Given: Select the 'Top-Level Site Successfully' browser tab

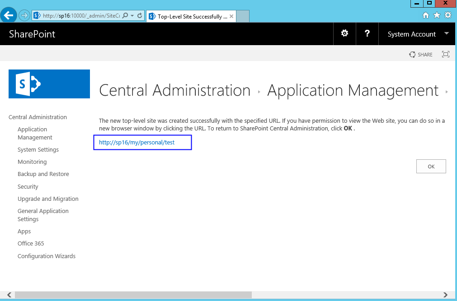Looking at the screenshot, I should pyautogui.click(x=191, y=16).
